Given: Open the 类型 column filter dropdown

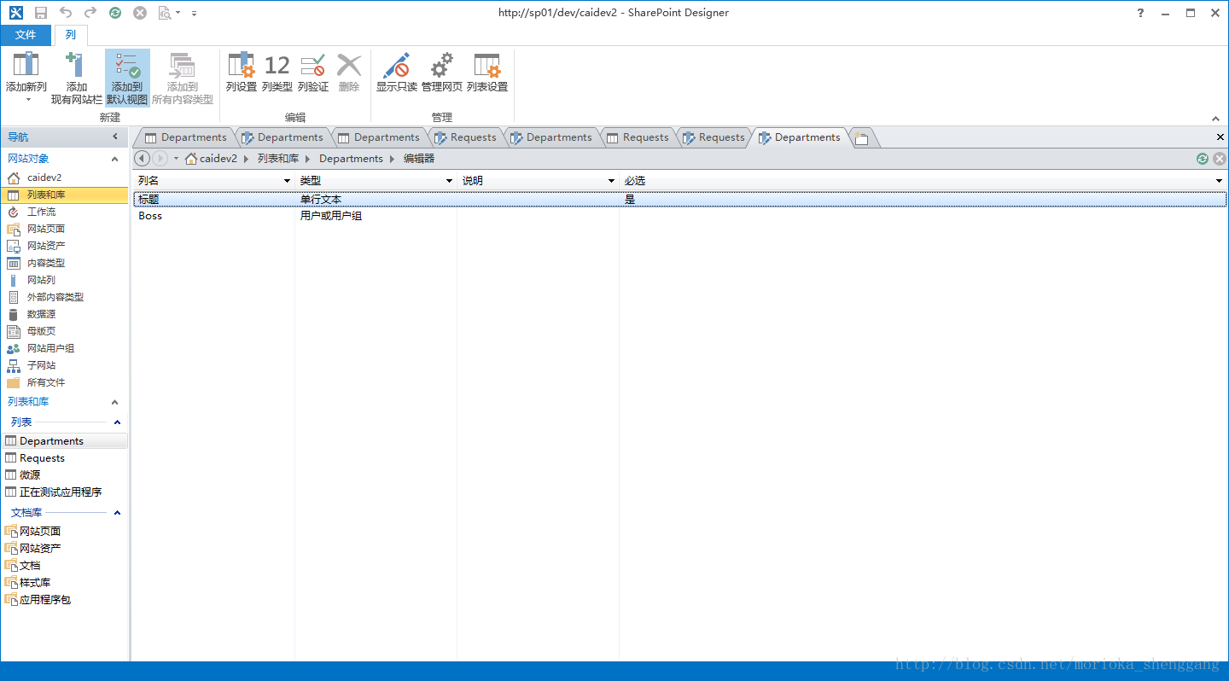Looking at the screenshot, I should (449, 181).
